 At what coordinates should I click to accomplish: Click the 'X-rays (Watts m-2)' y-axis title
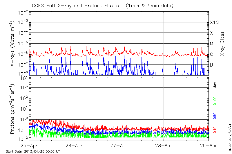click(13, 44)
